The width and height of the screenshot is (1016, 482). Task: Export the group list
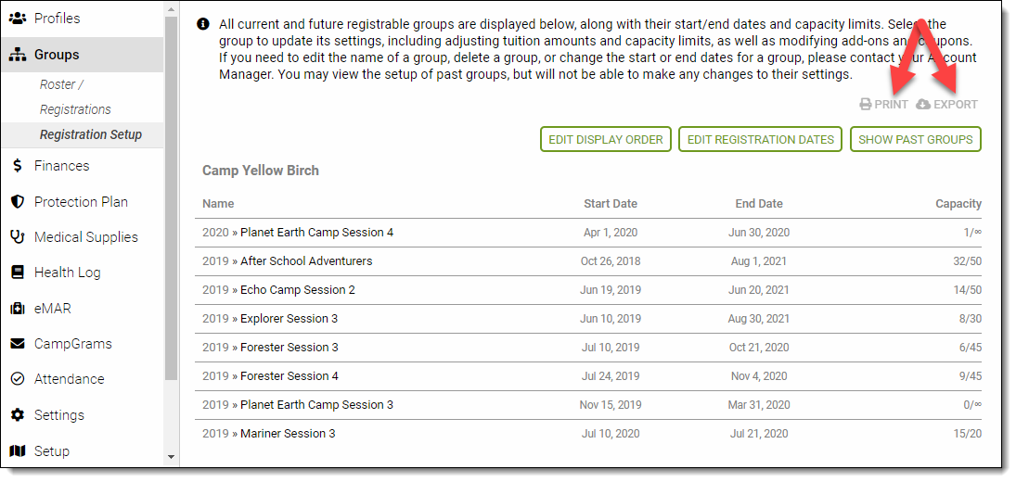coord(946,105)
